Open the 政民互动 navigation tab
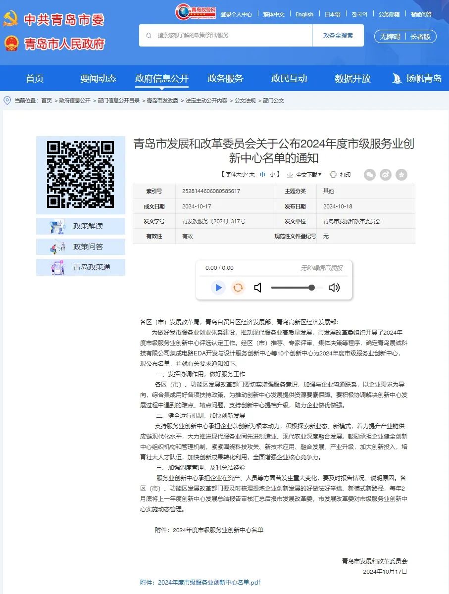The height and width of the screenshot is (594, 449). pos(289,78)
